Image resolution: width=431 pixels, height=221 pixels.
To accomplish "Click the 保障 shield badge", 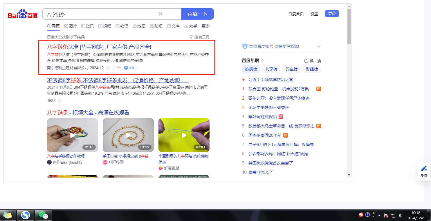I will pyautogui.click(x=130, y=68).
